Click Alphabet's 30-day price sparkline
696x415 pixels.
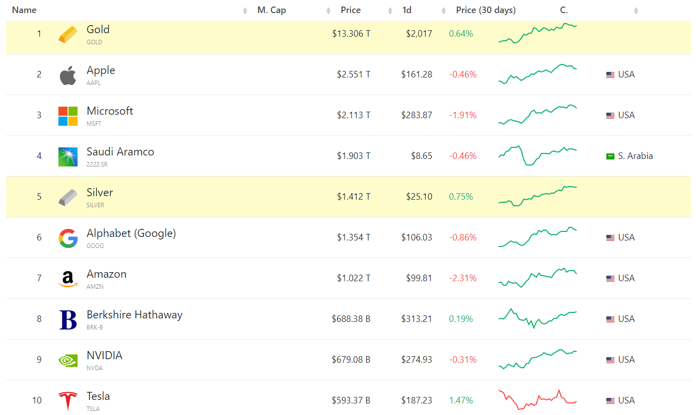click(x=537, y=237)
